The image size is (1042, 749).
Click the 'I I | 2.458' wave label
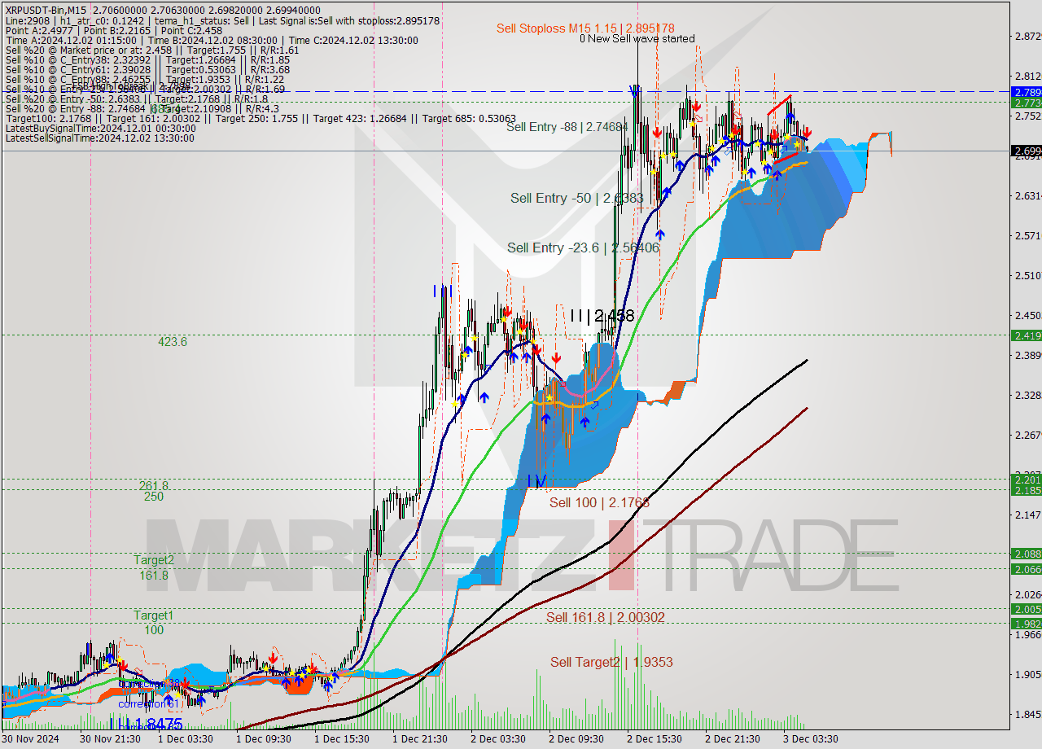(x=602, y=316)
